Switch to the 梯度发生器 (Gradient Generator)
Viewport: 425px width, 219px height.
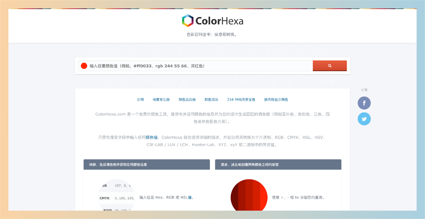tap(161, 99)
